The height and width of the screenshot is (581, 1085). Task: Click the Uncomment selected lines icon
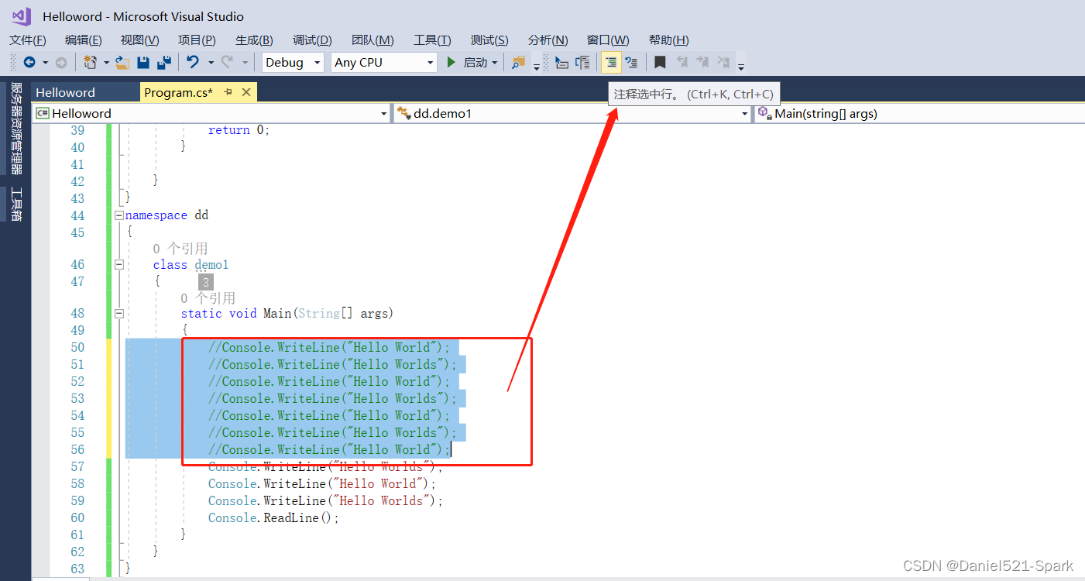pos(632,62)
